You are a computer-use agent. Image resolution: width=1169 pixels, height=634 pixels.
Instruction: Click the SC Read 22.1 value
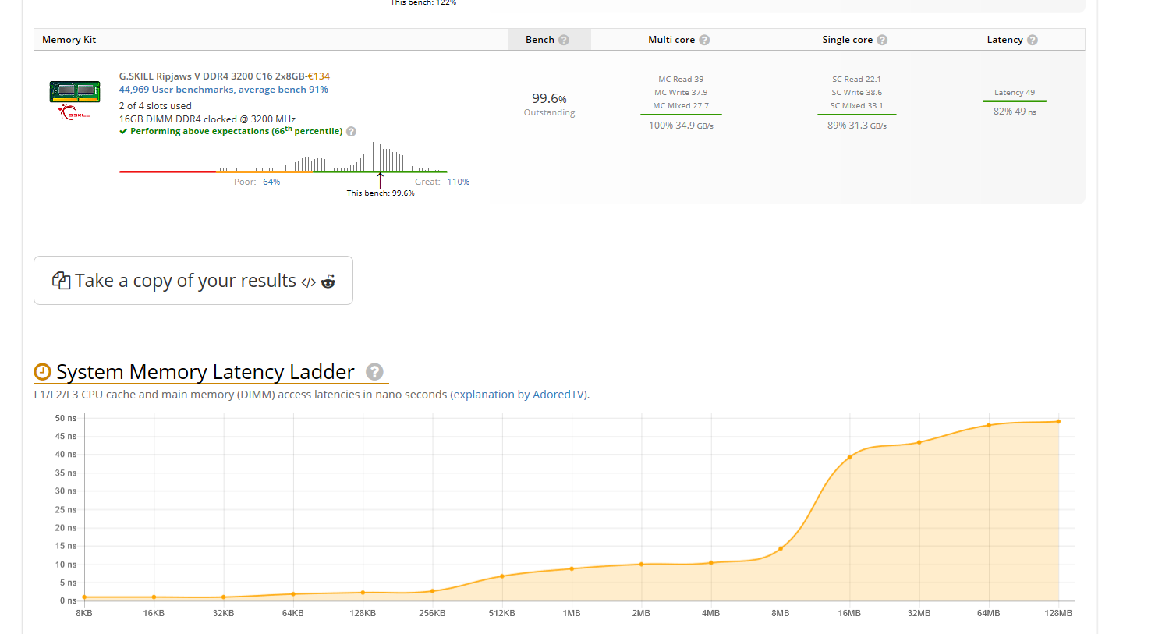point(856,80)
